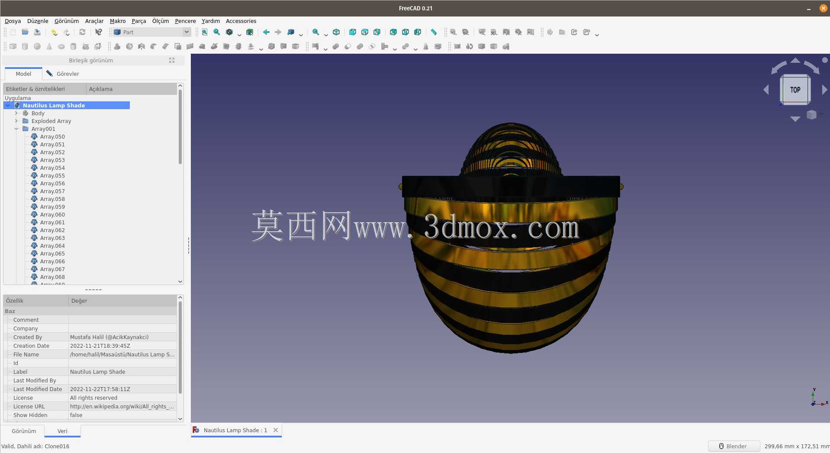Viewport: 830px width, 453px height.
Task: Click the Part Extrude tool icon
Action: coord(117,46)
